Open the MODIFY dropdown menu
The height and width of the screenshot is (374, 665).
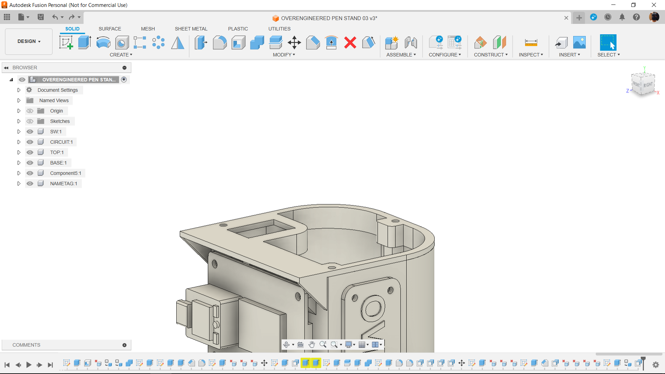(284, 55)
